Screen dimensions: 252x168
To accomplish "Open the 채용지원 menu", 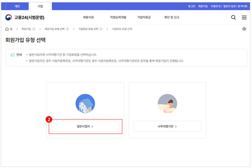I will tap(88, 18).
